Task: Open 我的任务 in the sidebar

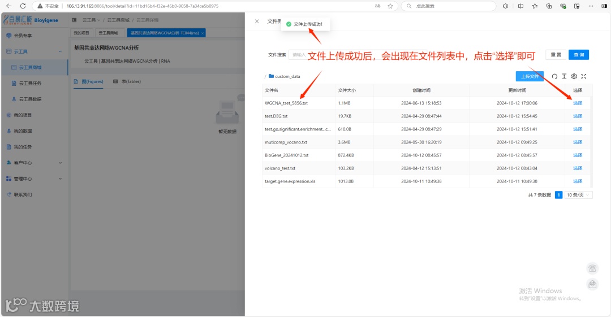Action: click(x=23, y=147)
